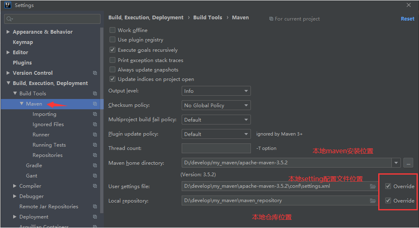Select Runner under Maven
The image size is (419, 228).
pyautogui.click(x=41, y=134)
